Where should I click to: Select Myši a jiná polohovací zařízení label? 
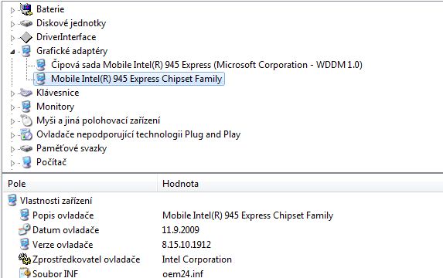[98, 120]
